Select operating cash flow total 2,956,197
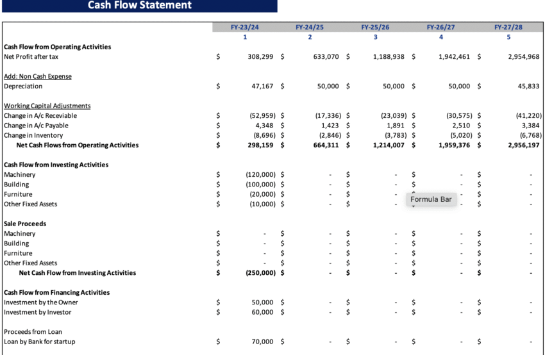Viewport: 545px width, 355px height. point(523,145)
